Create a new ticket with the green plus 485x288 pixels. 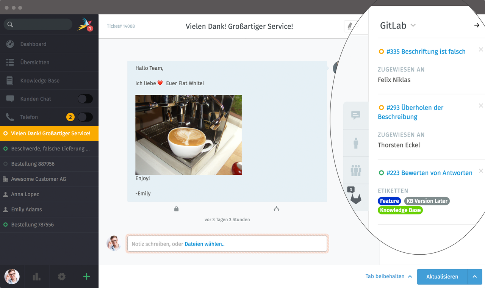tap(86, 277)
